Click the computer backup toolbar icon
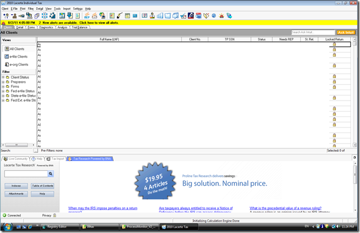Screen dimensions: 360x233 pyautogui.click(x=29, y=15)
